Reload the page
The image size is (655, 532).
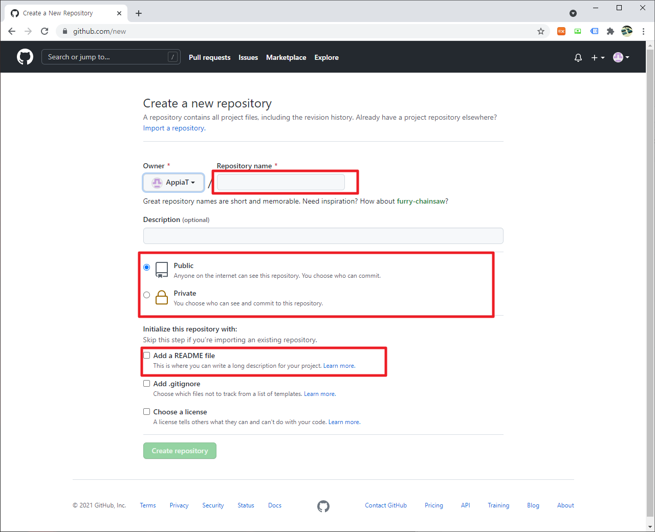(x=45, y=31)
